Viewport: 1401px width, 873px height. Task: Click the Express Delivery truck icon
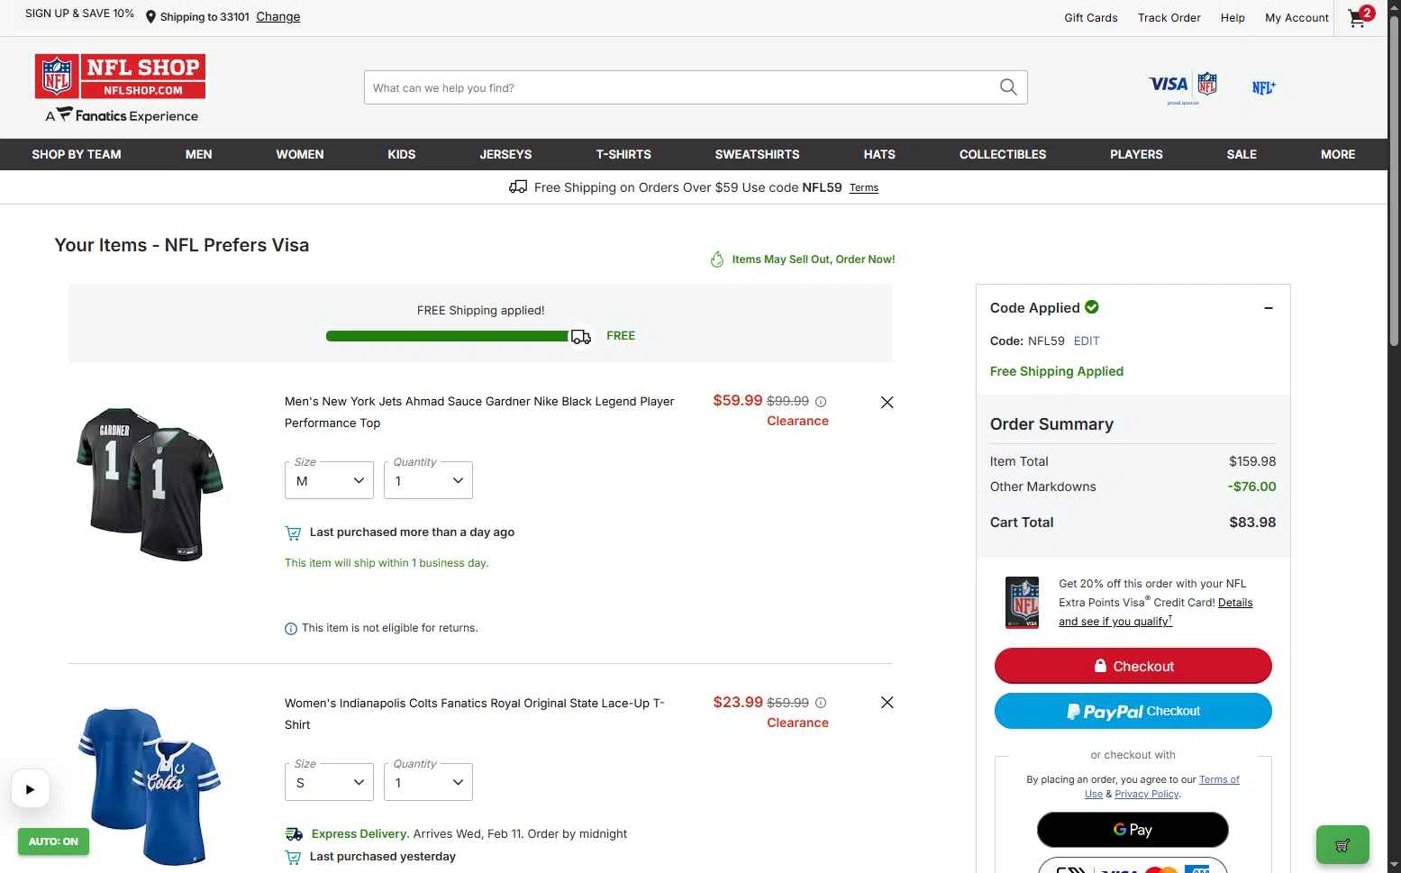point(294,834)
